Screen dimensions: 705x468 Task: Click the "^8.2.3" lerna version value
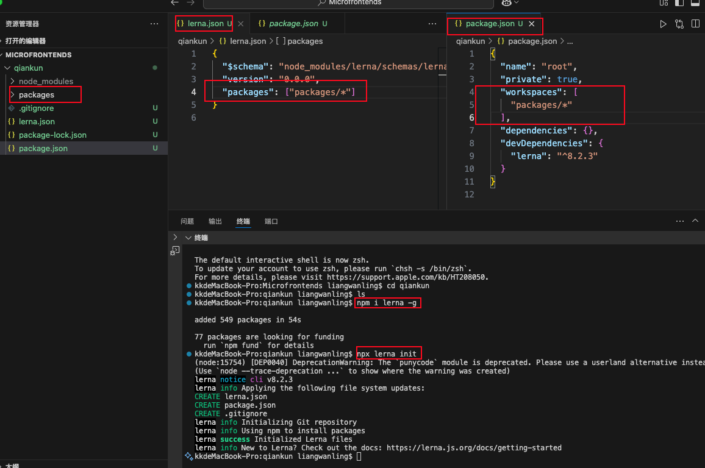tap(578, 156)
